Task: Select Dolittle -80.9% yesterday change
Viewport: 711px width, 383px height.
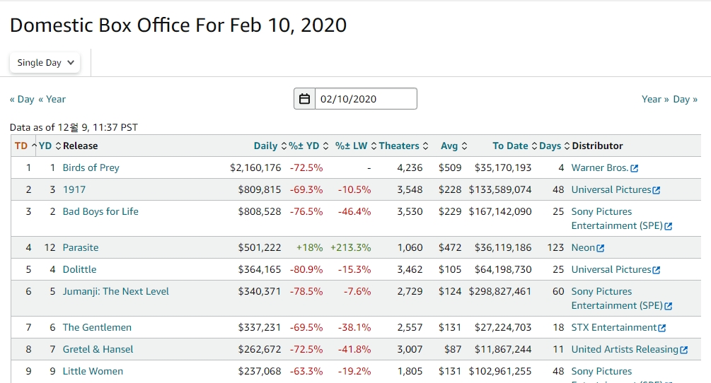Action: coord(306,269)
